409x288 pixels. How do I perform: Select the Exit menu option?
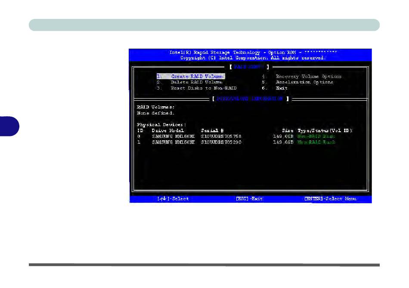point(275,88)
